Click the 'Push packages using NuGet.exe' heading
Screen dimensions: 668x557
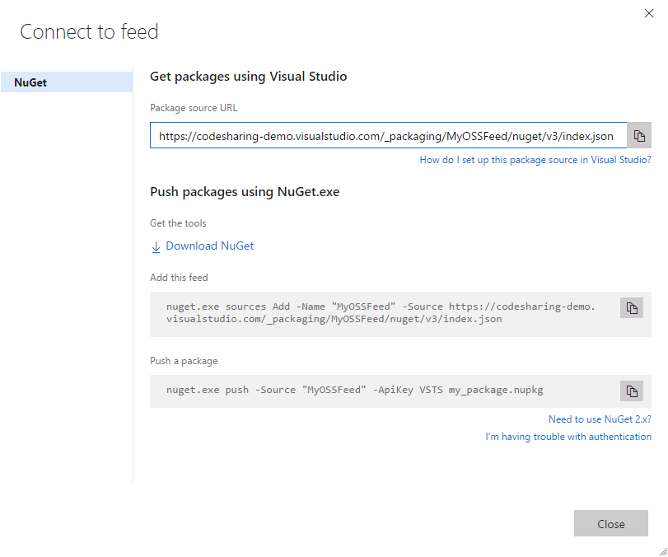[x=245, y=192]
